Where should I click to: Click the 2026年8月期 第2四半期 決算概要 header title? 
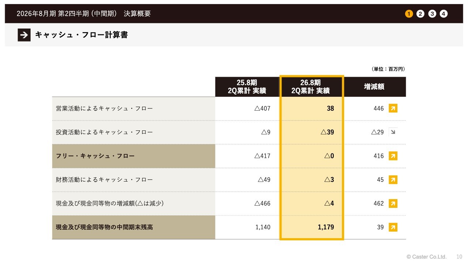click(84, 14)
